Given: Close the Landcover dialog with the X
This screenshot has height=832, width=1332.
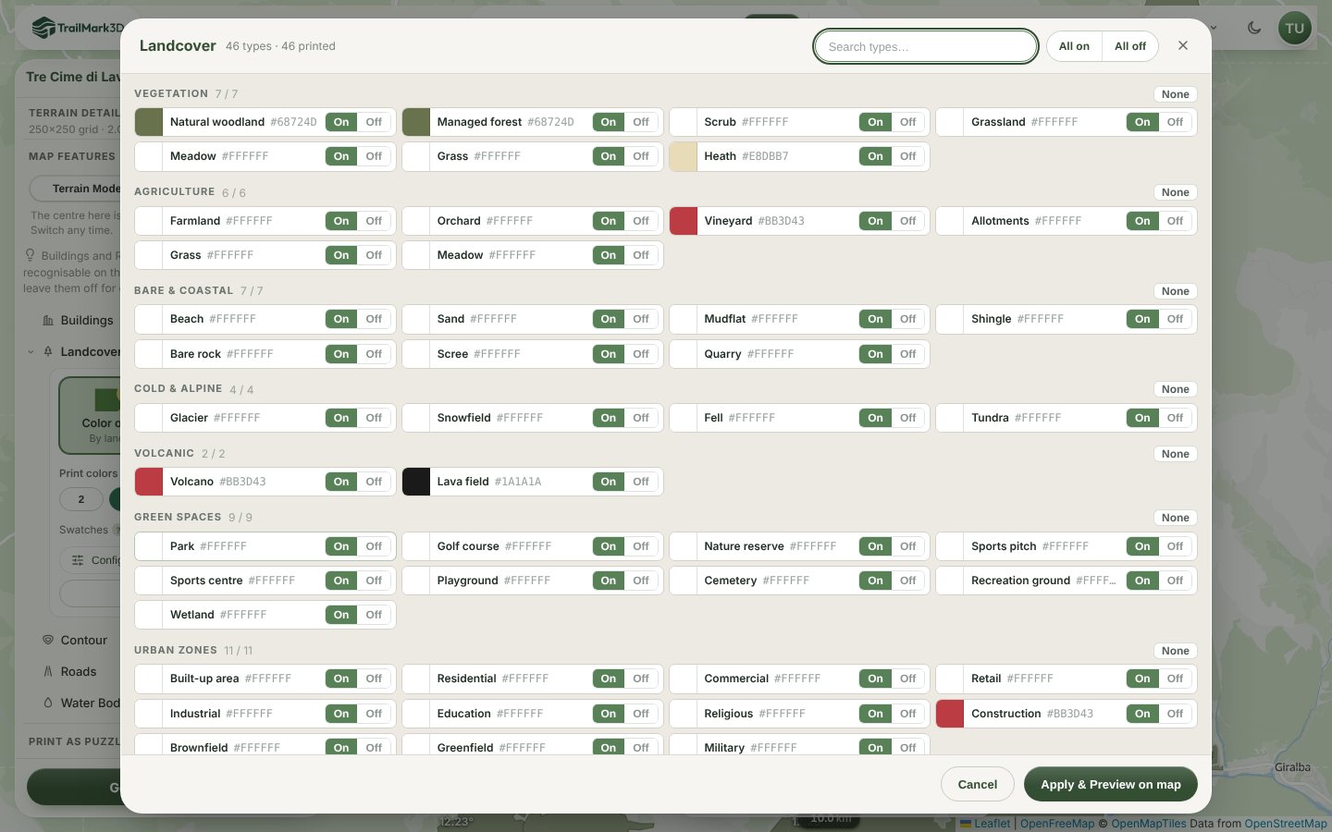Looking at the screenshot, I should click(1183, 45).
